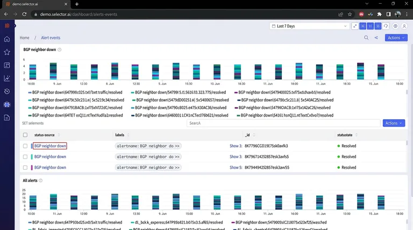Image resolution: width=413 pixels, height=230 pixels.
Task: Check the first BGP neighbor down row
Action: point(25,146)
